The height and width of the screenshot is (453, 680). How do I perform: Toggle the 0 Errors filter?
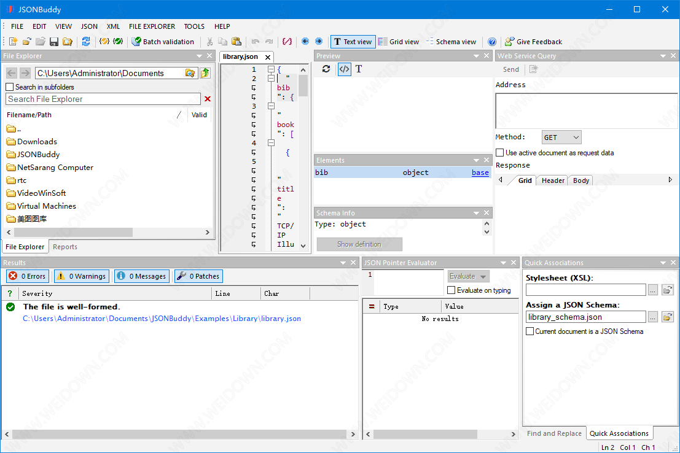pyautogui.click(x=27, y=276)
